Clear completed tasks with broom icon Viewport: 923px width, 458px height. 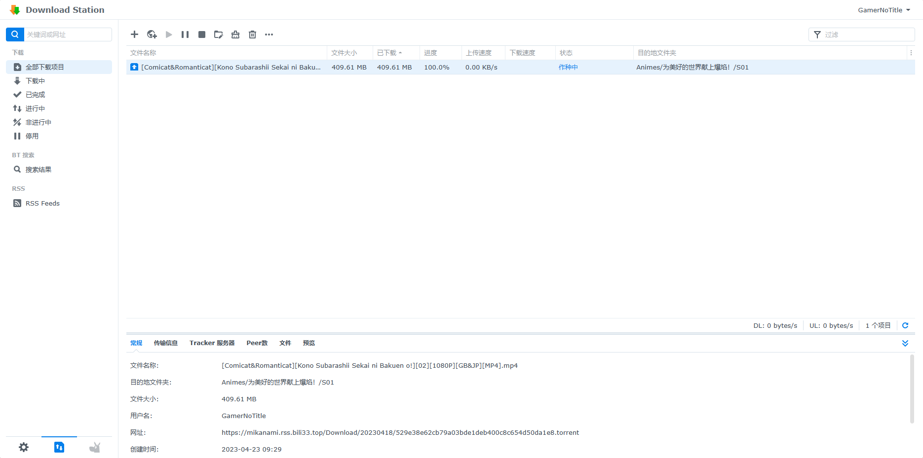(x=235, y=35)
